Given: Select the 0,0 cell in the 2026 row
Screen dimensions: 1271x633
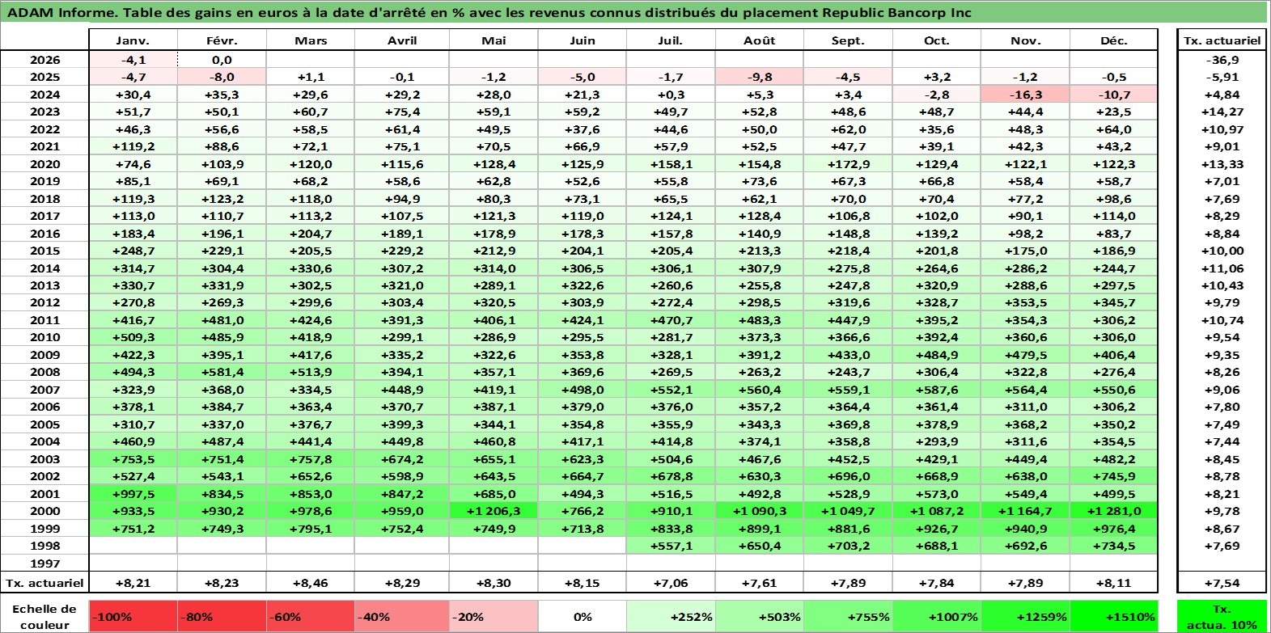Looking at the screenshot, I should 222,60.
